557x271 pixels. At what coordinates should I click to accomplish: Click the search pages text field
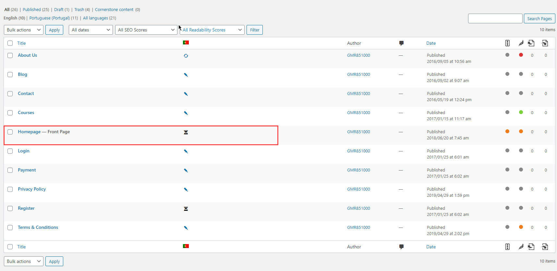pos(495,18)
